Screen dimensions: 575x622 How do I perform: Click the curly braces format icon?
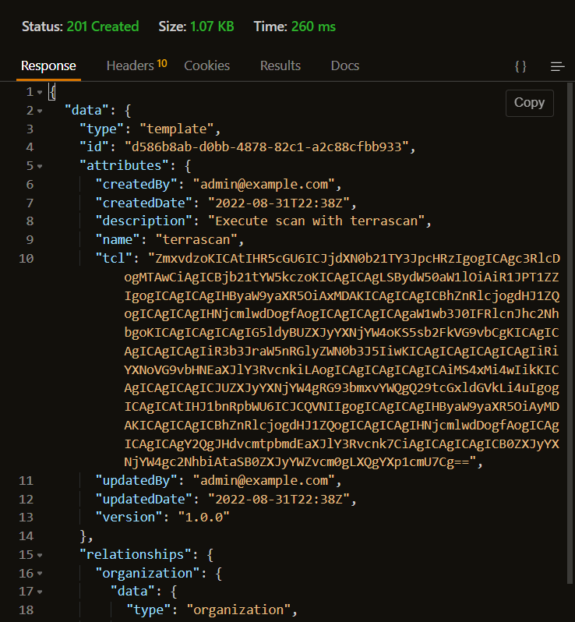pos(520,66)
